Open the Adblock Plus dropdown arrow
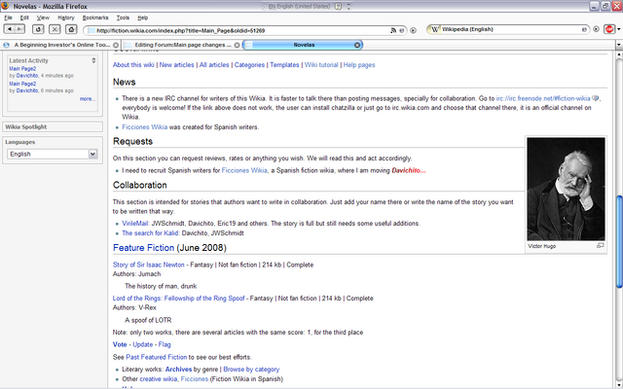This screenshot has height=389, width=623. click(x=619, y=29)
